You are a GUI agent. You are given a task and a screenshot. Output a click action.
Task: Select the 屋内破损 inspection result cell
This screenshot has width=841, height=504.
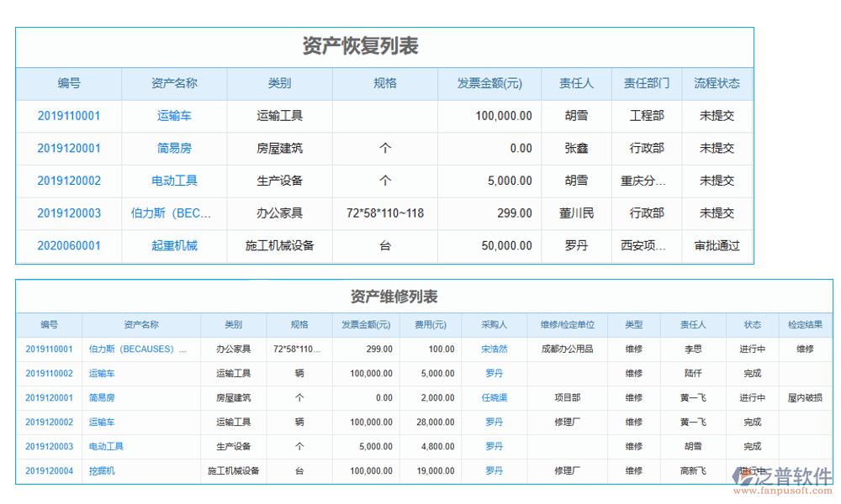[805, 398]
